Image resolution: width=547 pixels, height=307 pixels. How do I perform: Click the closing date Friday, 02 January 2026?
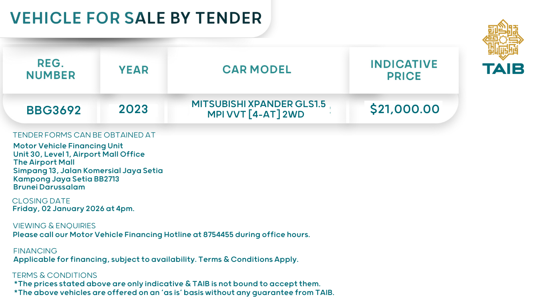coord(73,209)
